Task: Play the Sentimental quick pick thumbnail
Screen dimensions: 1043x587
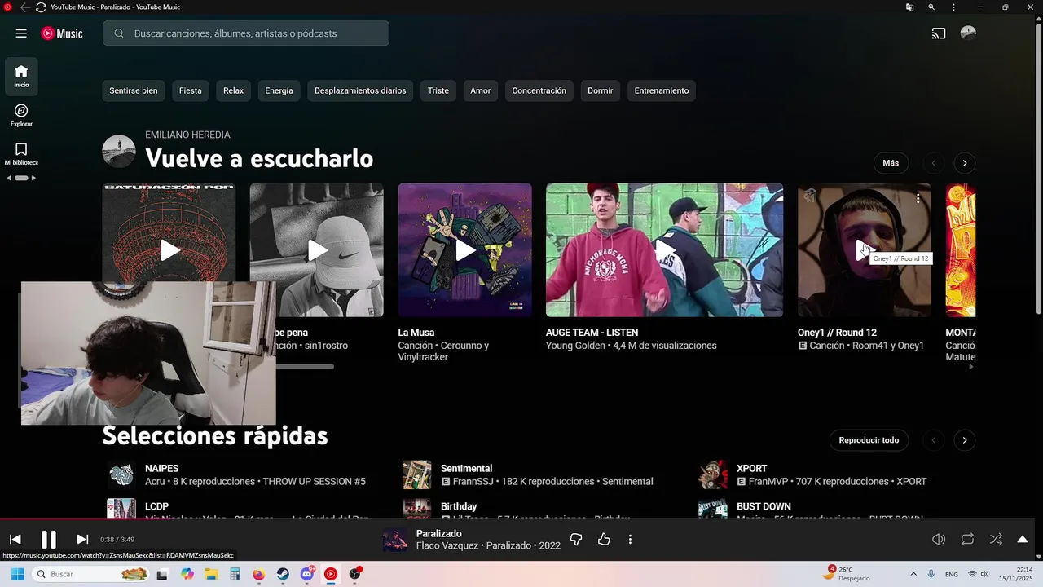Action: coord(417,474)
